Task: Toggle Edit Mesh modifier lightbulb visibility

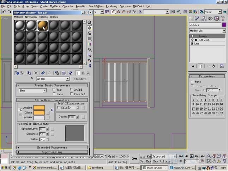Action: click(x=192, y=40)
